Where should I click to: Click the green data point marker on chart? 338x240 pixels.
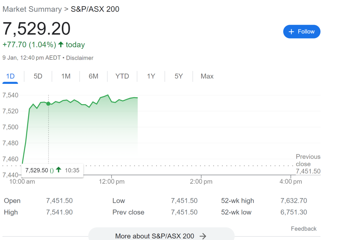click(48, 104)
